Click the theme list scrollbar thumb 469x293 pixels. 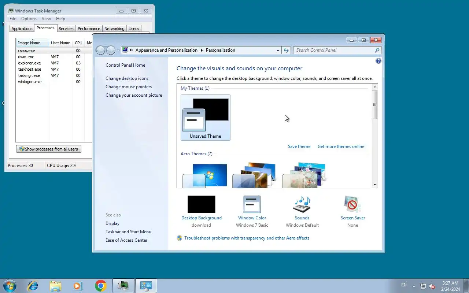tap(374, 104)
